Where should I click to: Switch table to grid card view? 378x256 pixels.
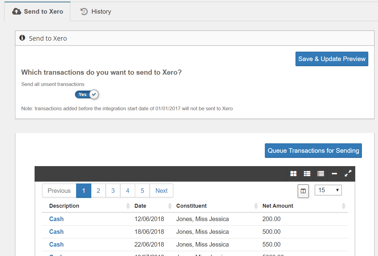pos(293,174)
